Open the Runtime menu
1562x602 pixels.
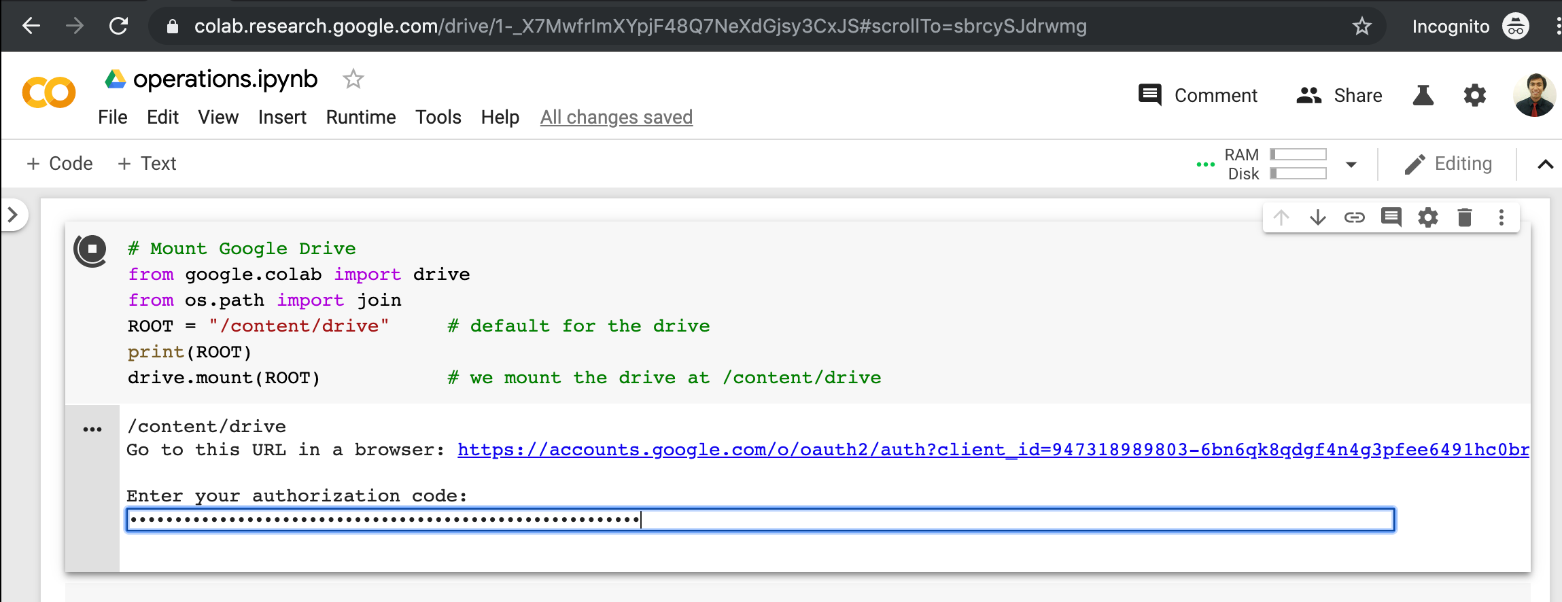(361, 117)
